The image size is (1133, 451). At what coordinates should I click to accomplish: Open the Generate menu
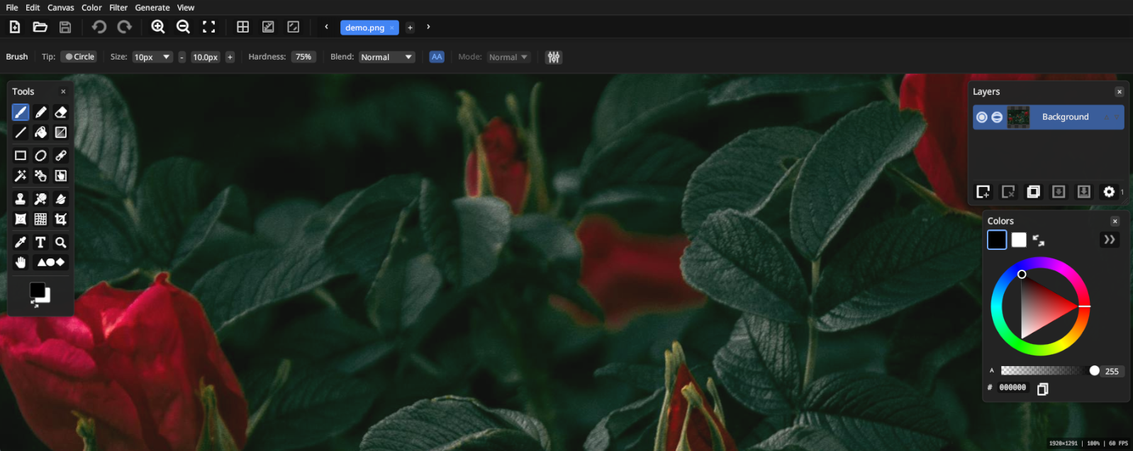click(x=152, y=8)
